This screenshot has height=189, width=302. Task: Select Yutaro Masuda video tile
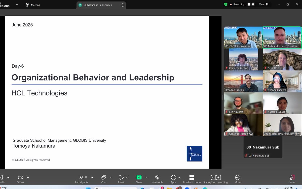pos(282,103)
